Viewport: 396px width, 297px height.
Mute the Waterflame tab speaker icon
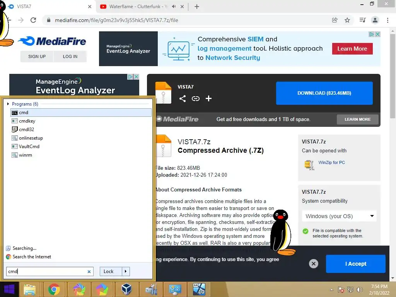coord(174,7)
